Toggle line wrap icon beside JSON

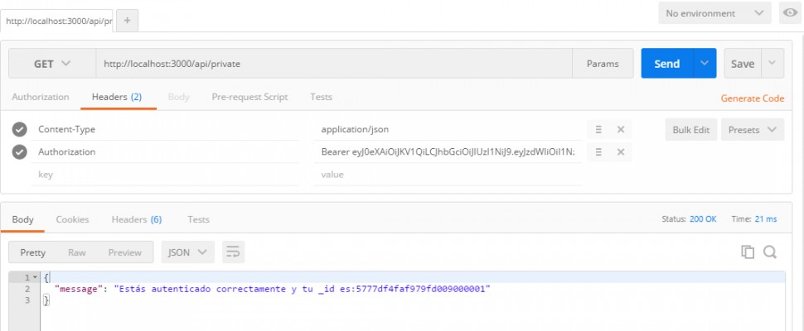[x=233, y=252]
